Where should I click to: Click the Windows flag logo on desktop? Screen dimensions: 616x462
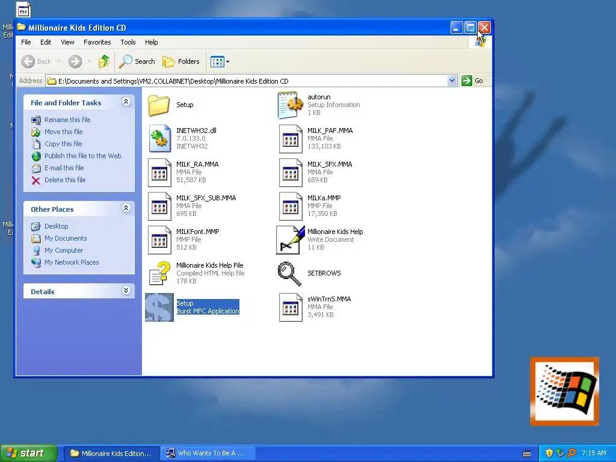[565, 392]
